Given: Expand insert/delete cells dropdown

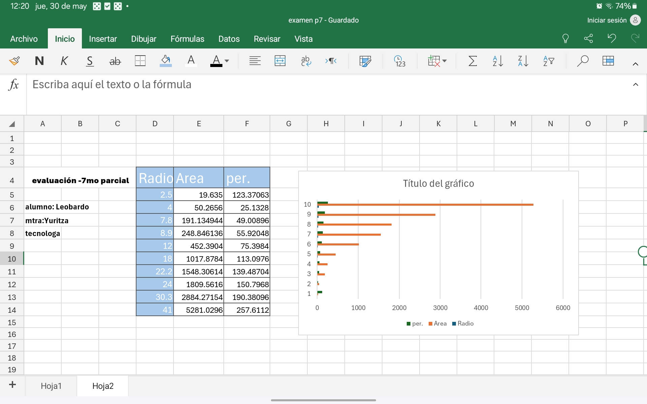Looking at the screenshot, I should click(x=444, y=61).
